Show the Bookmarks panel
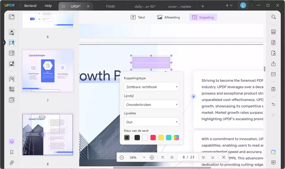This screenshot has height=169, width=285. coord(12,152)
